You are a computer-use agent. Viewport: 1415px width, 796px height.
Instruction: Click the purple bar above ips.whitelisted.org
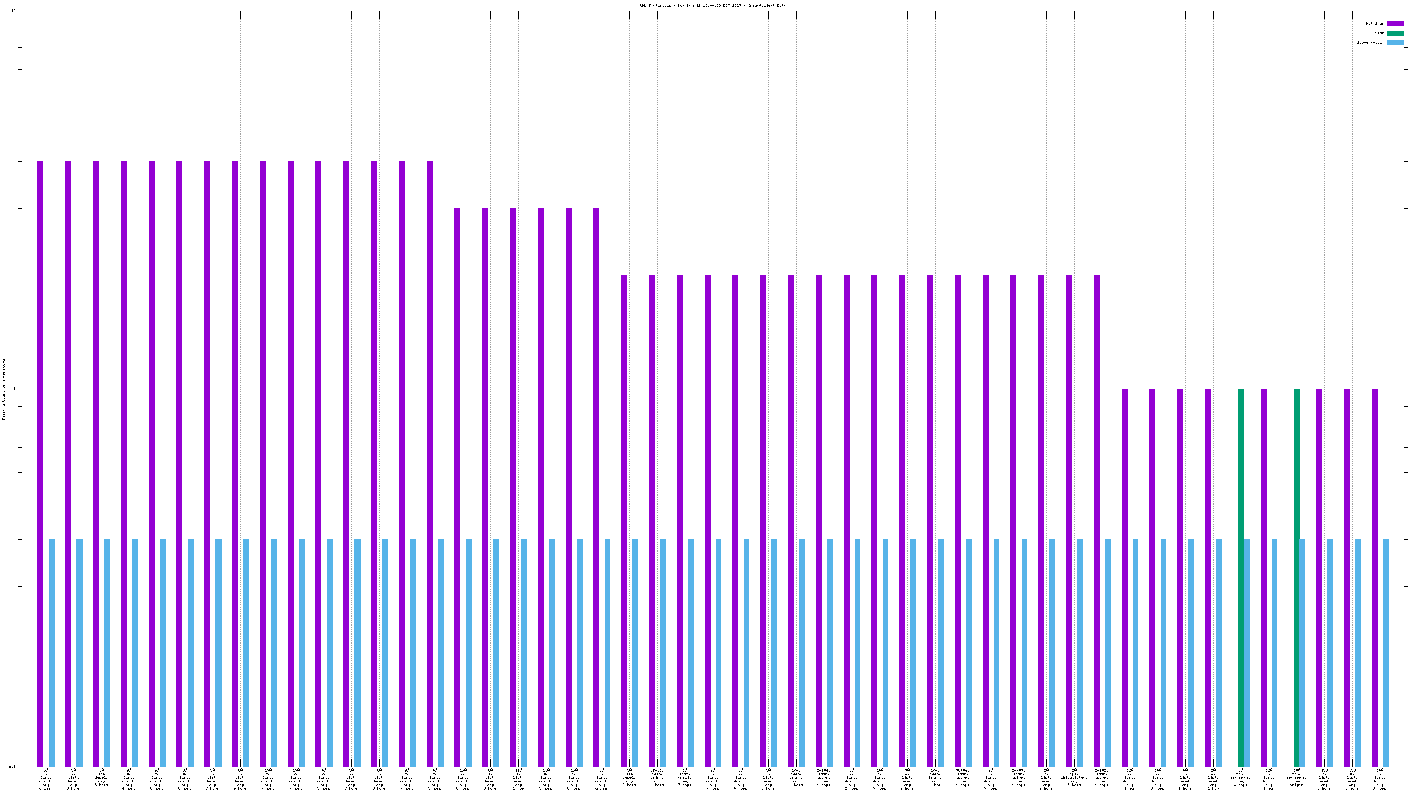pyautogui.click(x=1069, y=520)
